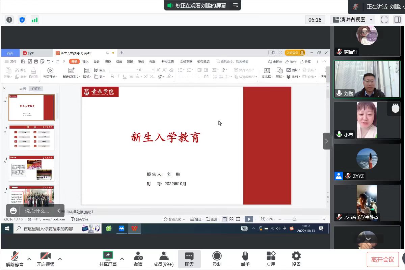
Task: Click the chat message input field
Action: click(x=37, y=211)
